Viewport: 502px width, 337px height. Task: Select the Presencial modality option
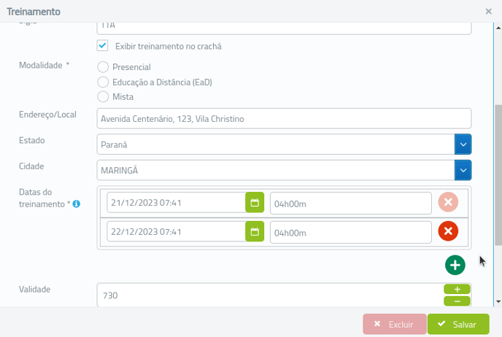(x=103, y=67)
